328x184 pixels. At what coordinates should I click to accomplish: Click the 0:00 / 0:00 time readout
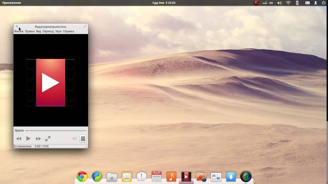click(42, 146)
